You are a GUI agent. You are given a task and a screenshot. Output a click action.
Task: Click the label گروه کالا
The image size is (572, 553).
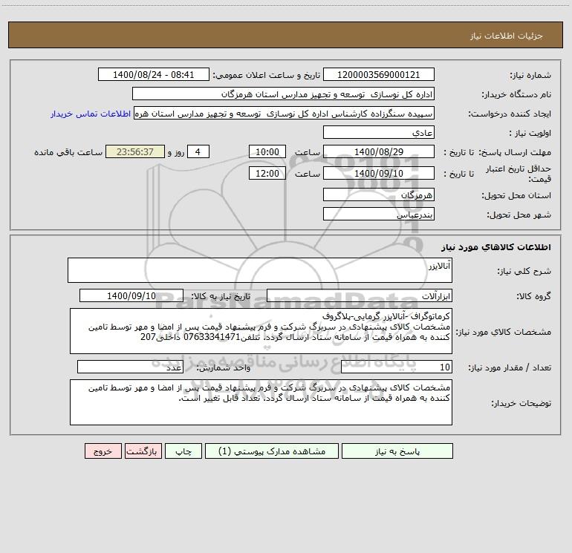(x=533, y=296)
